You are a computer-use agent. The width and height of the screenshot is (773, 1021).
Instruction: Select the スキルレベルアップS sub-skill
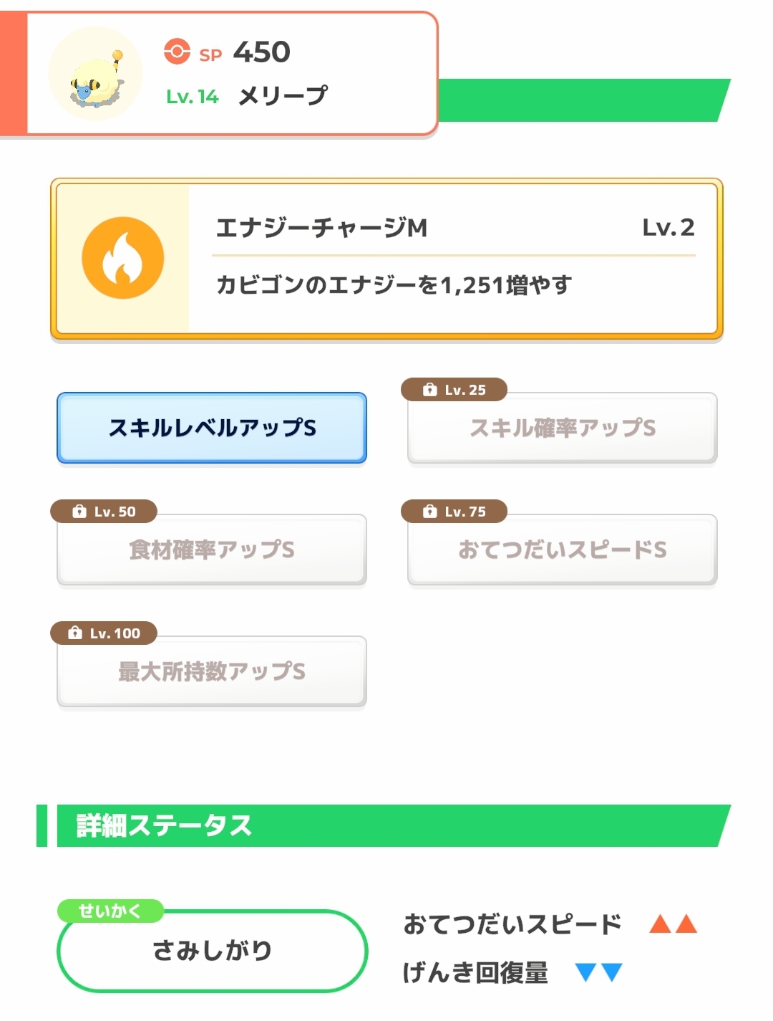click(212, 428)
